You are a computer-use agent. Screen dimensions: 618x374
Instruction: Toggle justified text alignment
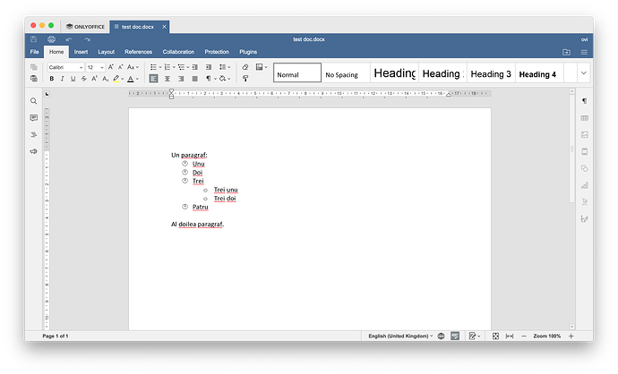point(194,79)
